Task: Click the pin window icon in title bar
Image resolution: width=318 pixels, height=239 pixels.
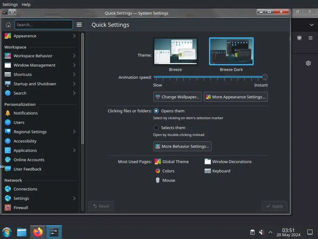Action: click(12, 12)
